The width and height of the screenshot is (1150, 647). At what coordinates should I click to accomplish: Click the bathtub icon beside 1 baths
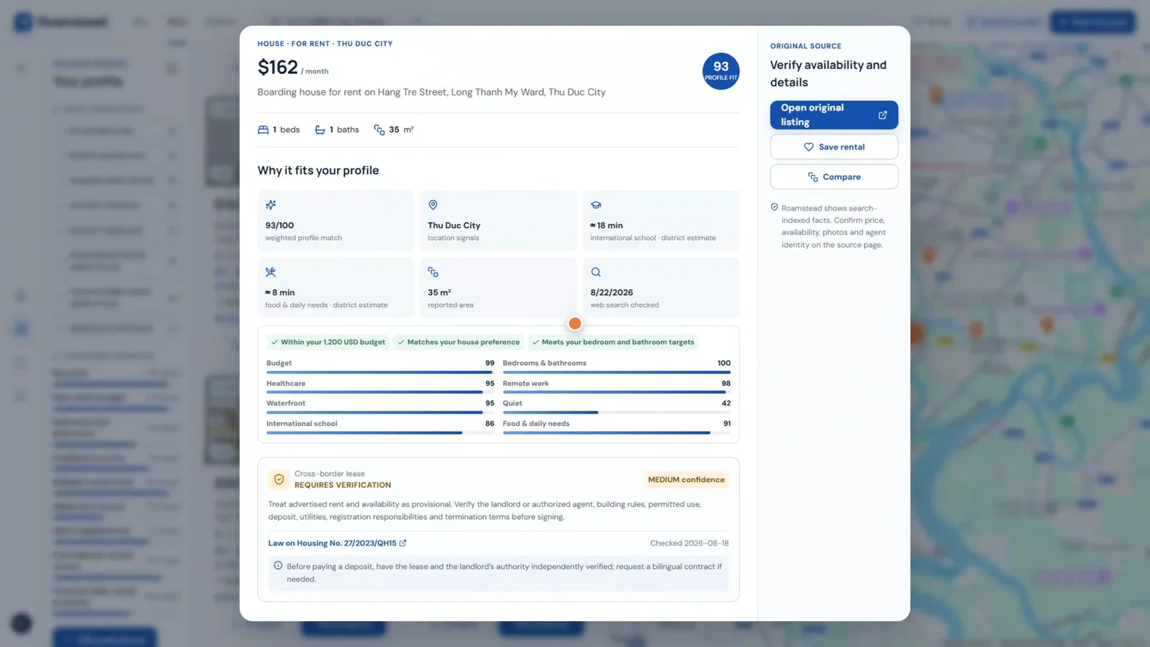tap(320, 130)
